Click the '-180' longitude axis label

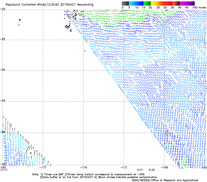[x=3, y=167]
